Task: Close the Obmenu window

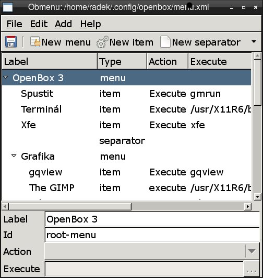Action: point(256,7)
